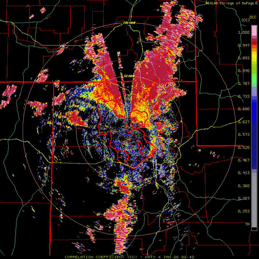
Task: Click the 0.307 scale value
Action: tap(244, 198)
